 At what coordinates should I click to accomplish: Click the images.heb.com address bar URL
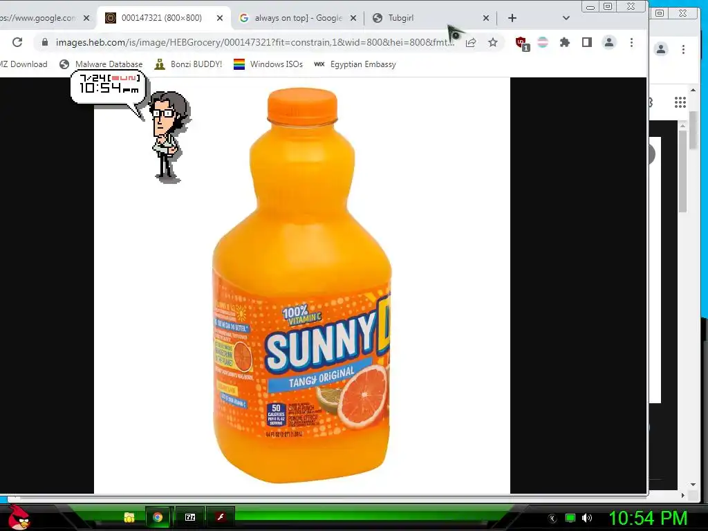pyautogui.click(x=255, y=42)
